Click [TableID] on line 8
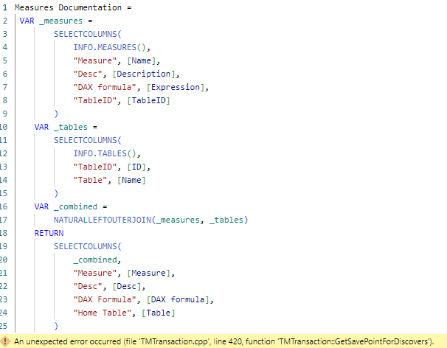This screenshot has height=348, width=447. pyautogui.click(x=148, y=100)
